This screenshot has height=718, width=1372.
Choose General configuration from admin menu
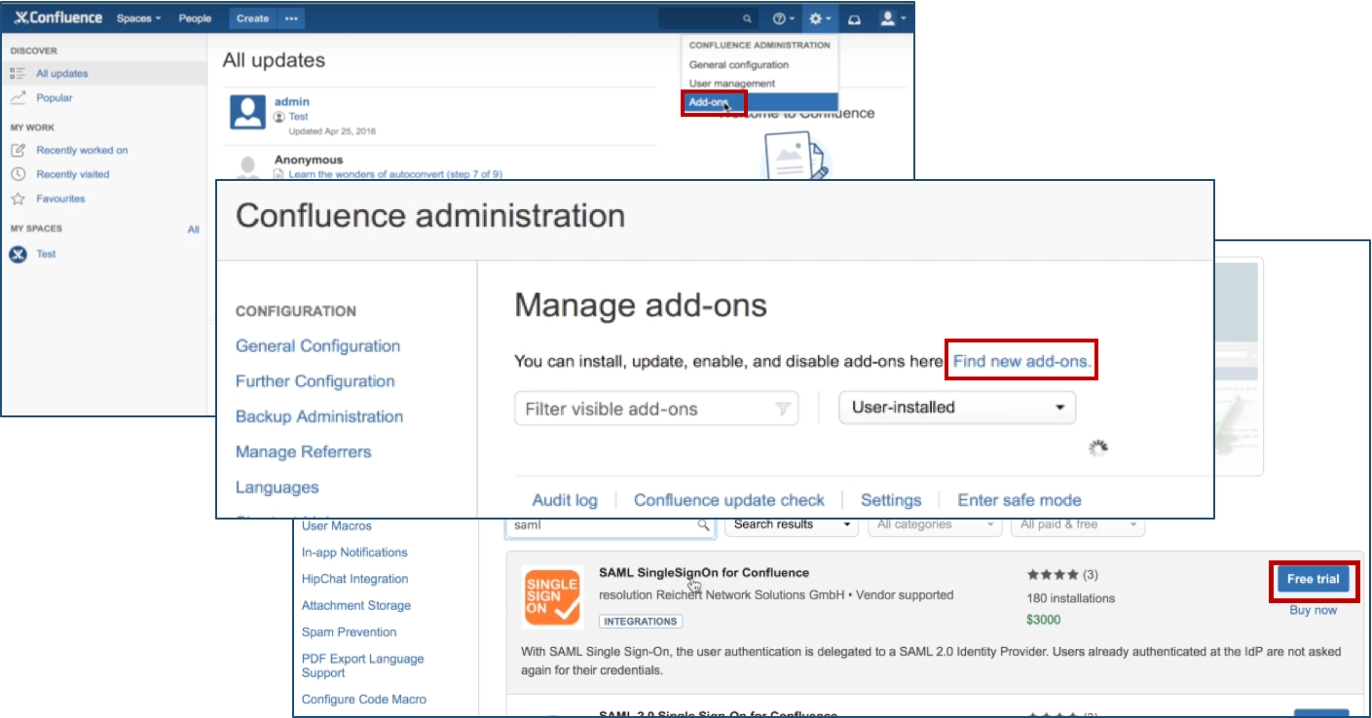[739, 64]
